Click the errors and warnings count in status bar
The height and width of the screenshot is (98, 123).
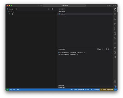pos(12,89)
